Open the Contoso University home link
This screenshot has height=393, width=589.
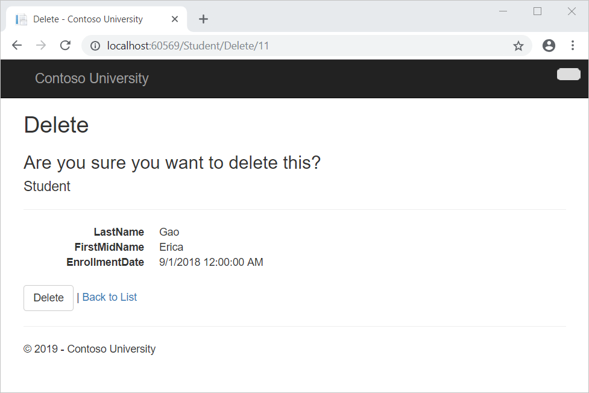click(92, 78)
